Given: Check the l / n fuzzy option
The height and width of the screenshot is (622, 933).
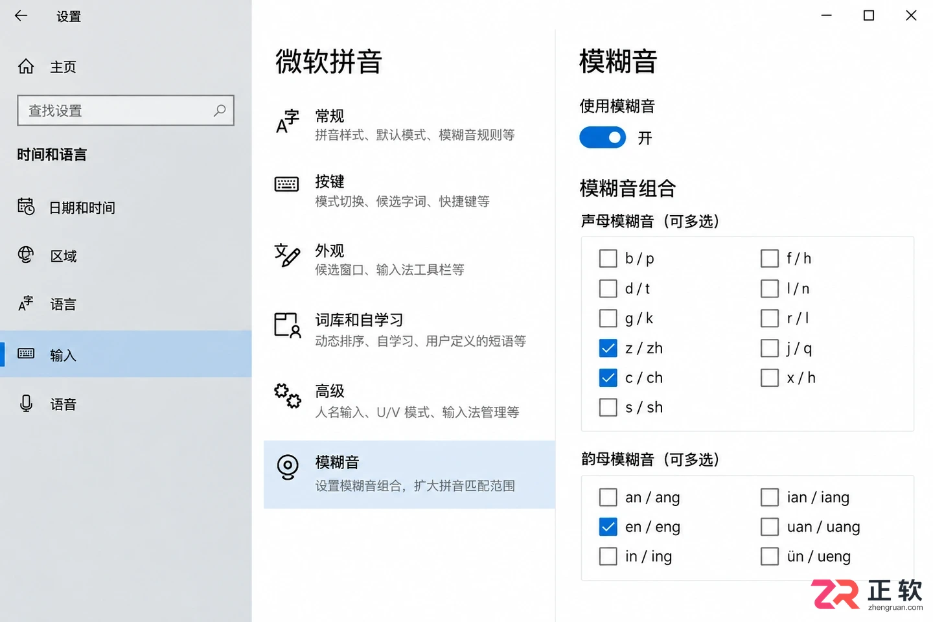Looking at the screenshot, I should pyautogui.click(x=770, y=288).
